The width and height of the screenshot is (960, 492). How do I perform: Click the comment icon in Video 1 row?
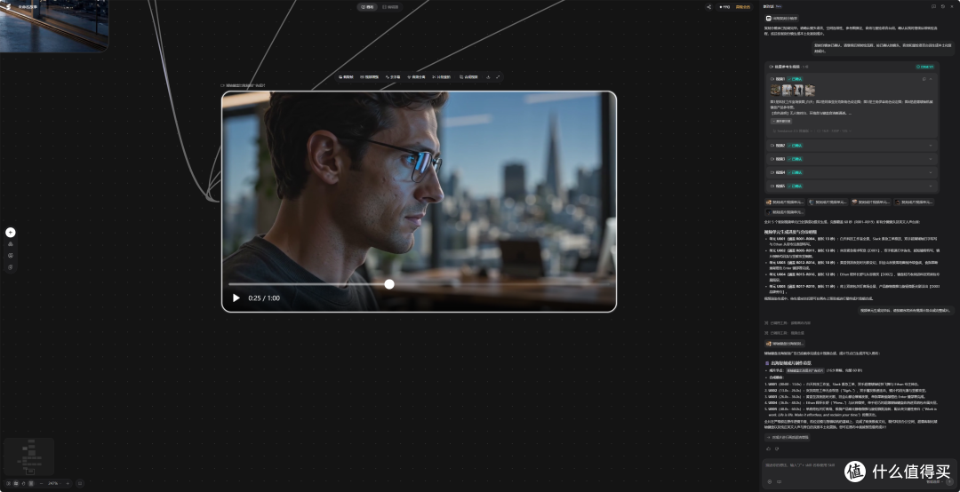(x=924, y=79)
